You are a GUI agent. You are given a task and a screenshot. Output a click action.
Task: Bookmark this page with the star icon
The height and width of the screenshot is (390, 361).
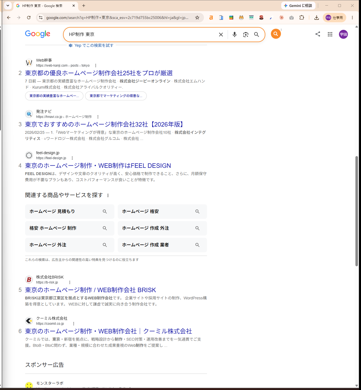(x=197, y=18)
